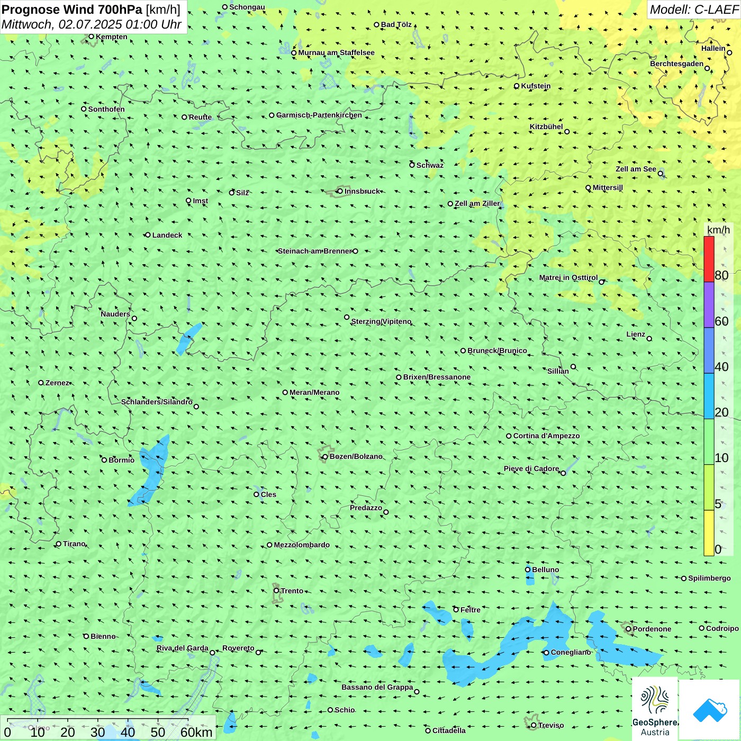Image resolution: width=741 pixels, height=741 pixels.
Task: Click the date Mittwoch, 02.07.2025 01:00 Uhr
Action: [92, 24]
